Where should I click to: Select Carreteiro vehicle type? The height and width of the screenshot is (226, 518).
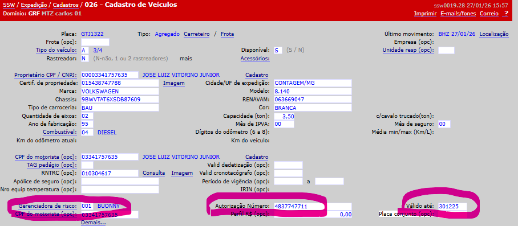pos(197,34)
